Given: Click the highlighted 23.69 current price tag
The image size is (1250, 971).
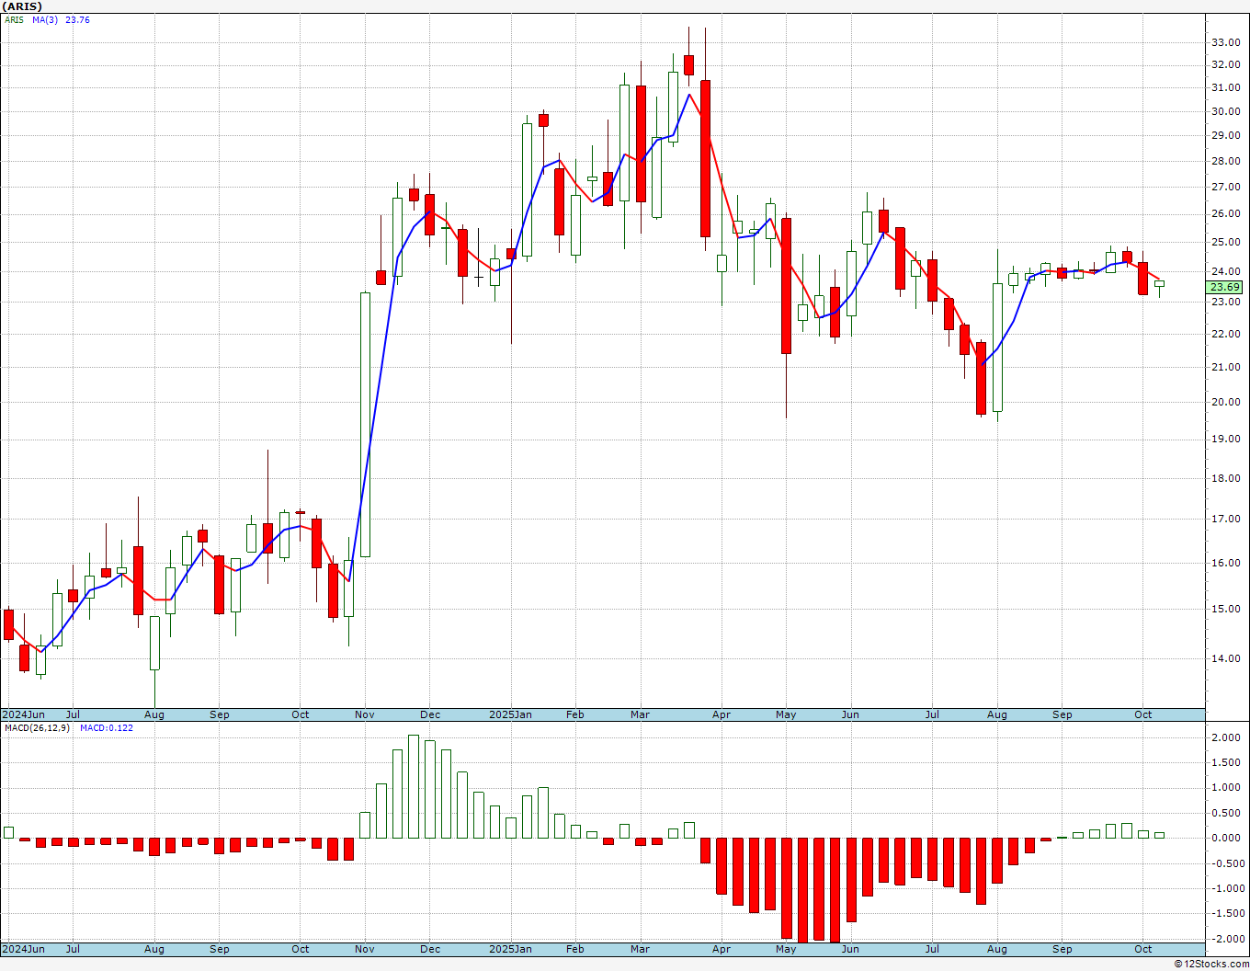Looking at the screenshot, I should [1224, 287].
